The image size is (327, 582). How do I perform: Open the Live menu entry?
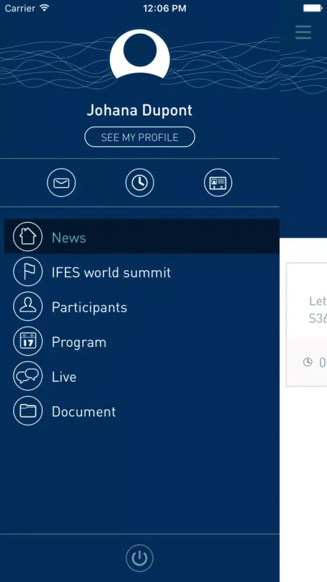click(x=142, y=377)
